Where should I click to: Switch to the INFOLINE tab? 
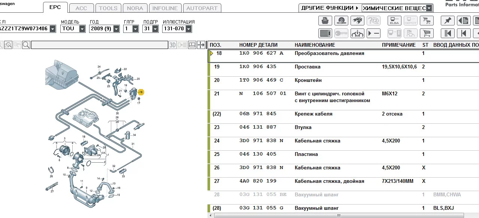point(165,8)
